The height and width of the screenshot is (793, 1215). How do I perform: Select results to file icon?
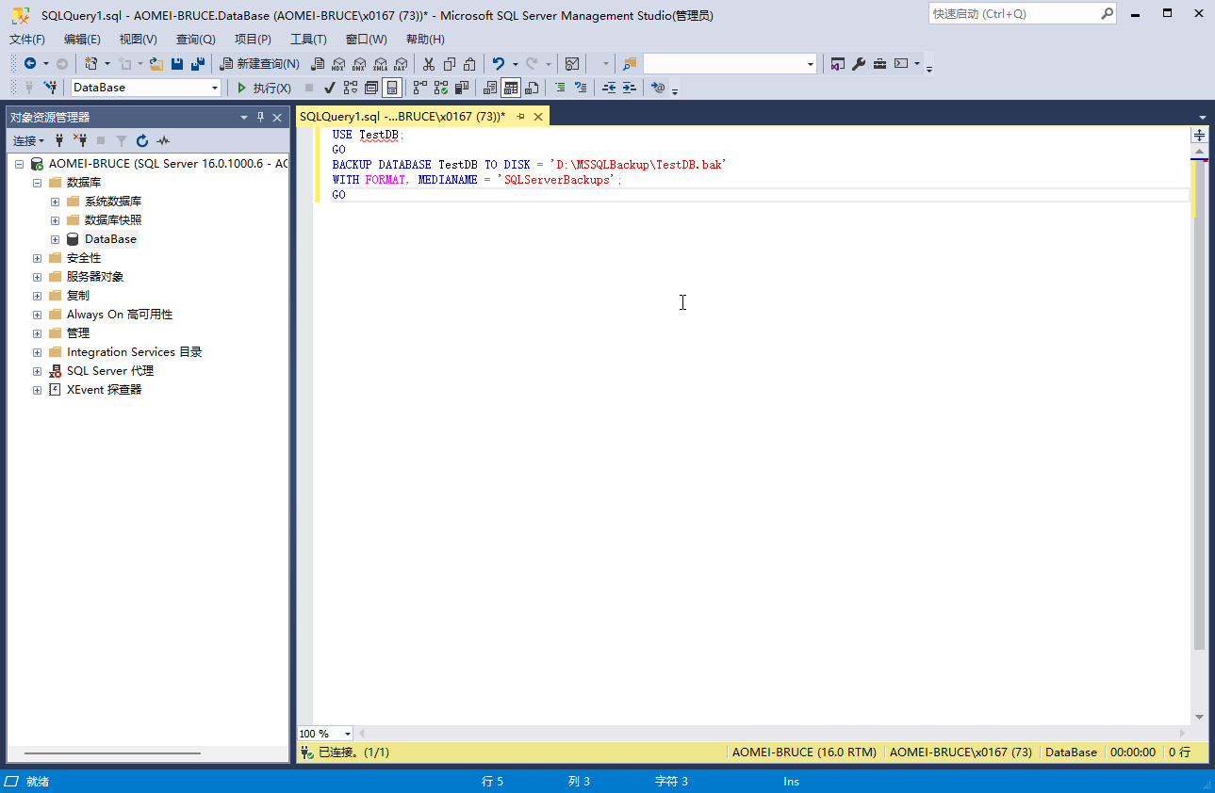click(532, 88)
